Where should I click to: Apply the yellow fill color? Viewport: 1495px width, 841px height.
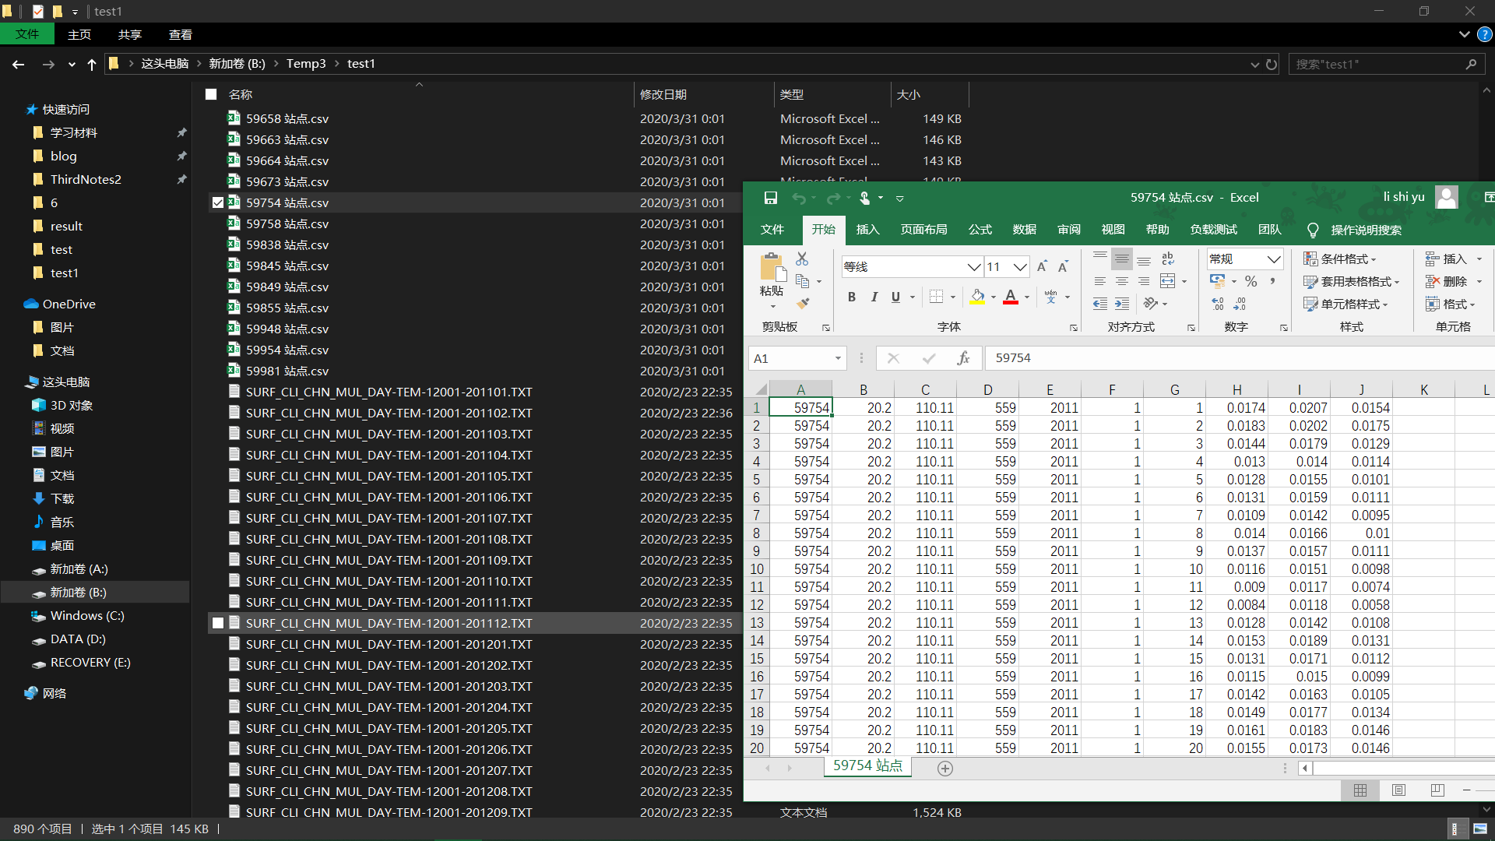pyautogui.click(x=977, y=297)
